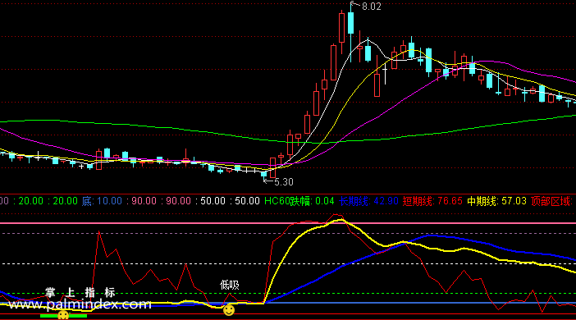Select the 低吸 signal label

click(230, 285)
